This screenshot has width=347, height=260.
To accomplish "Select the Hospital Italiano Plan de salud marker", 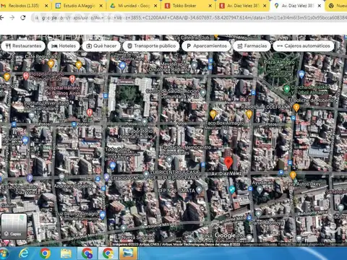I will [26, 76].
